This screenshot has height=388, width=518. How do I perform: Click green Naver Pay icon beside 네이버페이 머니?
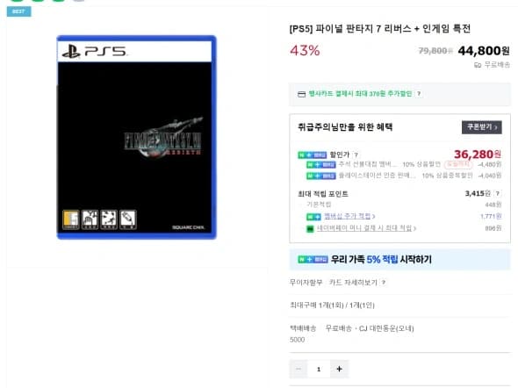coord(310,228)
